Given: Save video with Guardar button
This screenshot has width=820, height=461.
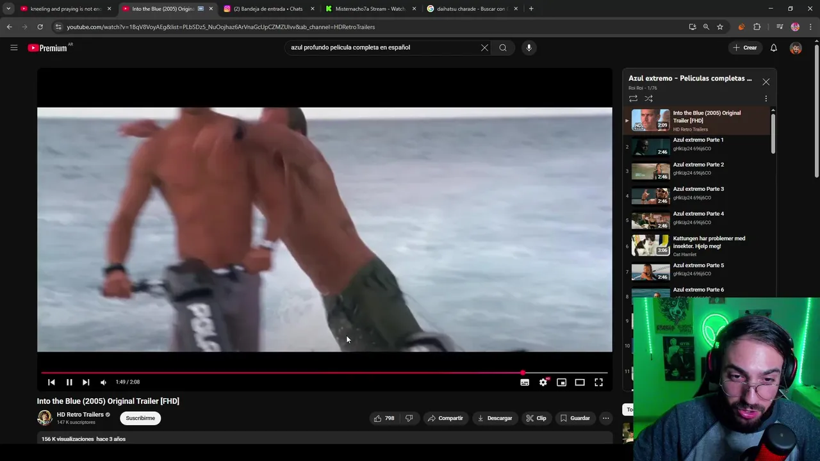Looking at the screenshot, I should [x=575, y=418].
